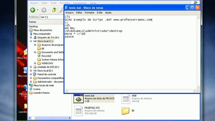Click ntldr file name text
This screenshot has width=215, height=121.
click(134, 95)
